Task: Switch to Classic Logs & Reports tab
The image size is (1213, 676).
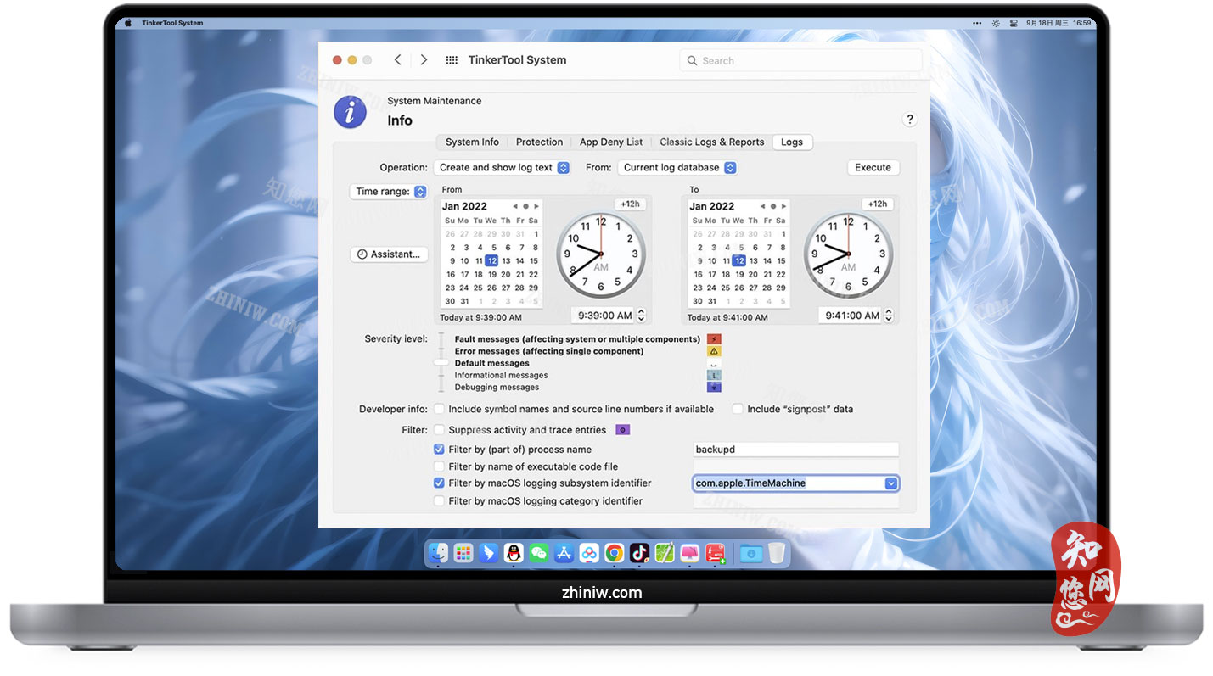Action: pos(711,142)
